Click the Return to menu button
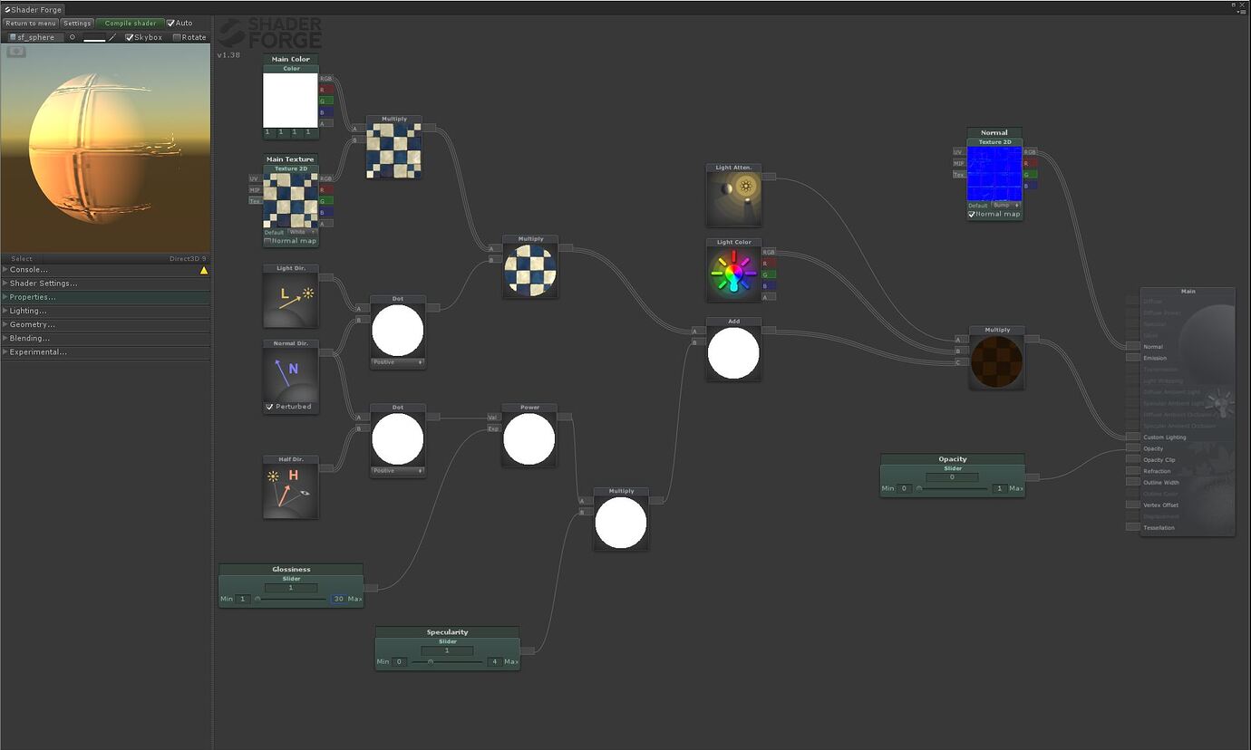 coord(30,23)
